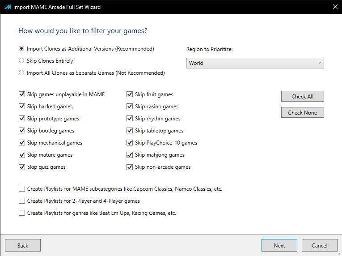Uncheck Skip PlayChoice-10 games
342x256 pixels.
(130, 143)
